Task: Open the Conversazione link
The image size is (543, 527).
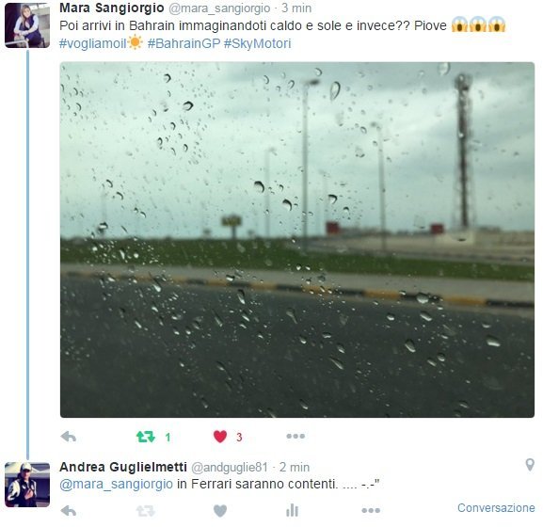Action: 496,508
